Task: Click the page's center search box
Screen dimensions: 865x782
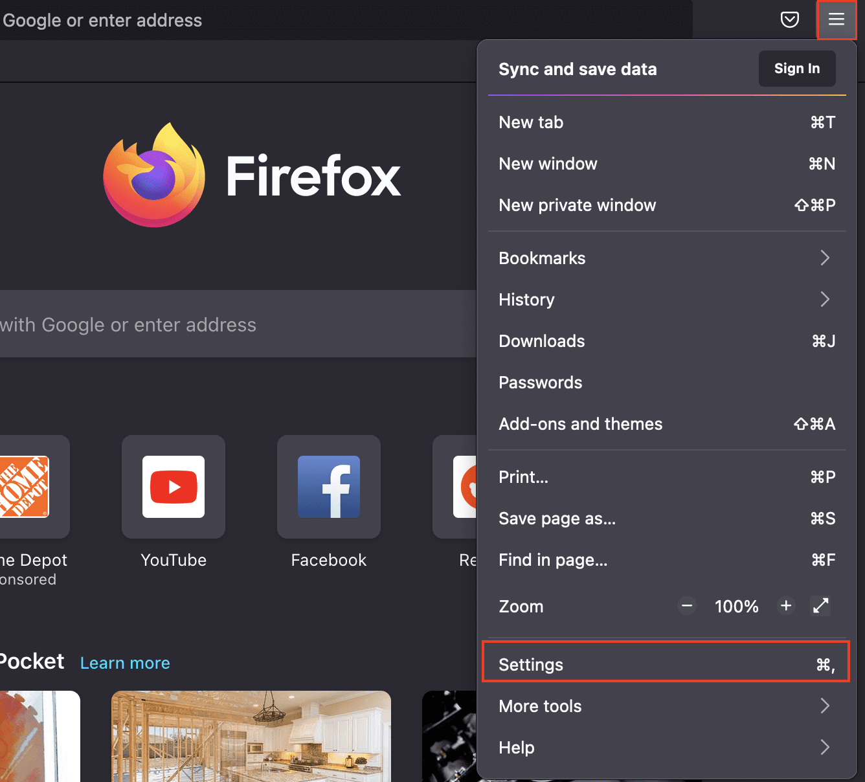Action: (233, 324)
